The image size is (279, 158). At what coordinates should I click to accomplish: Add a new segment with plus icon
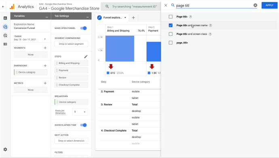tap(45, 48)
